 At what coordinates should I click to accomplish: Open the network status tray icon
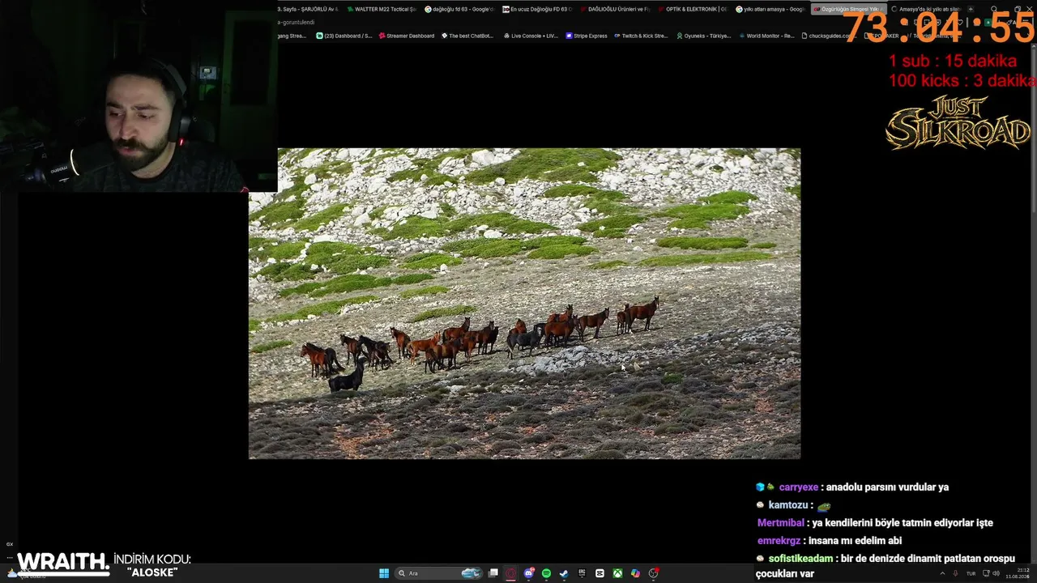pos(984,573)
